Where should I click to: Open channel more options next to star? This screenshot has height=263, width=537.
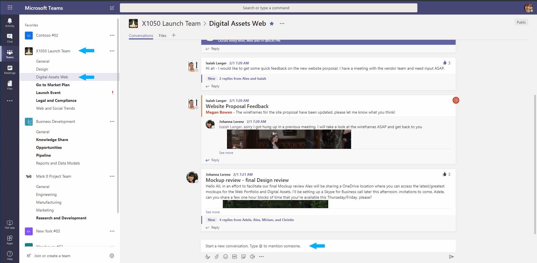click(282, 24)
